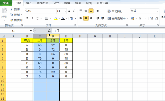Open the font name 宋体 dropdown

coord(55,11)
